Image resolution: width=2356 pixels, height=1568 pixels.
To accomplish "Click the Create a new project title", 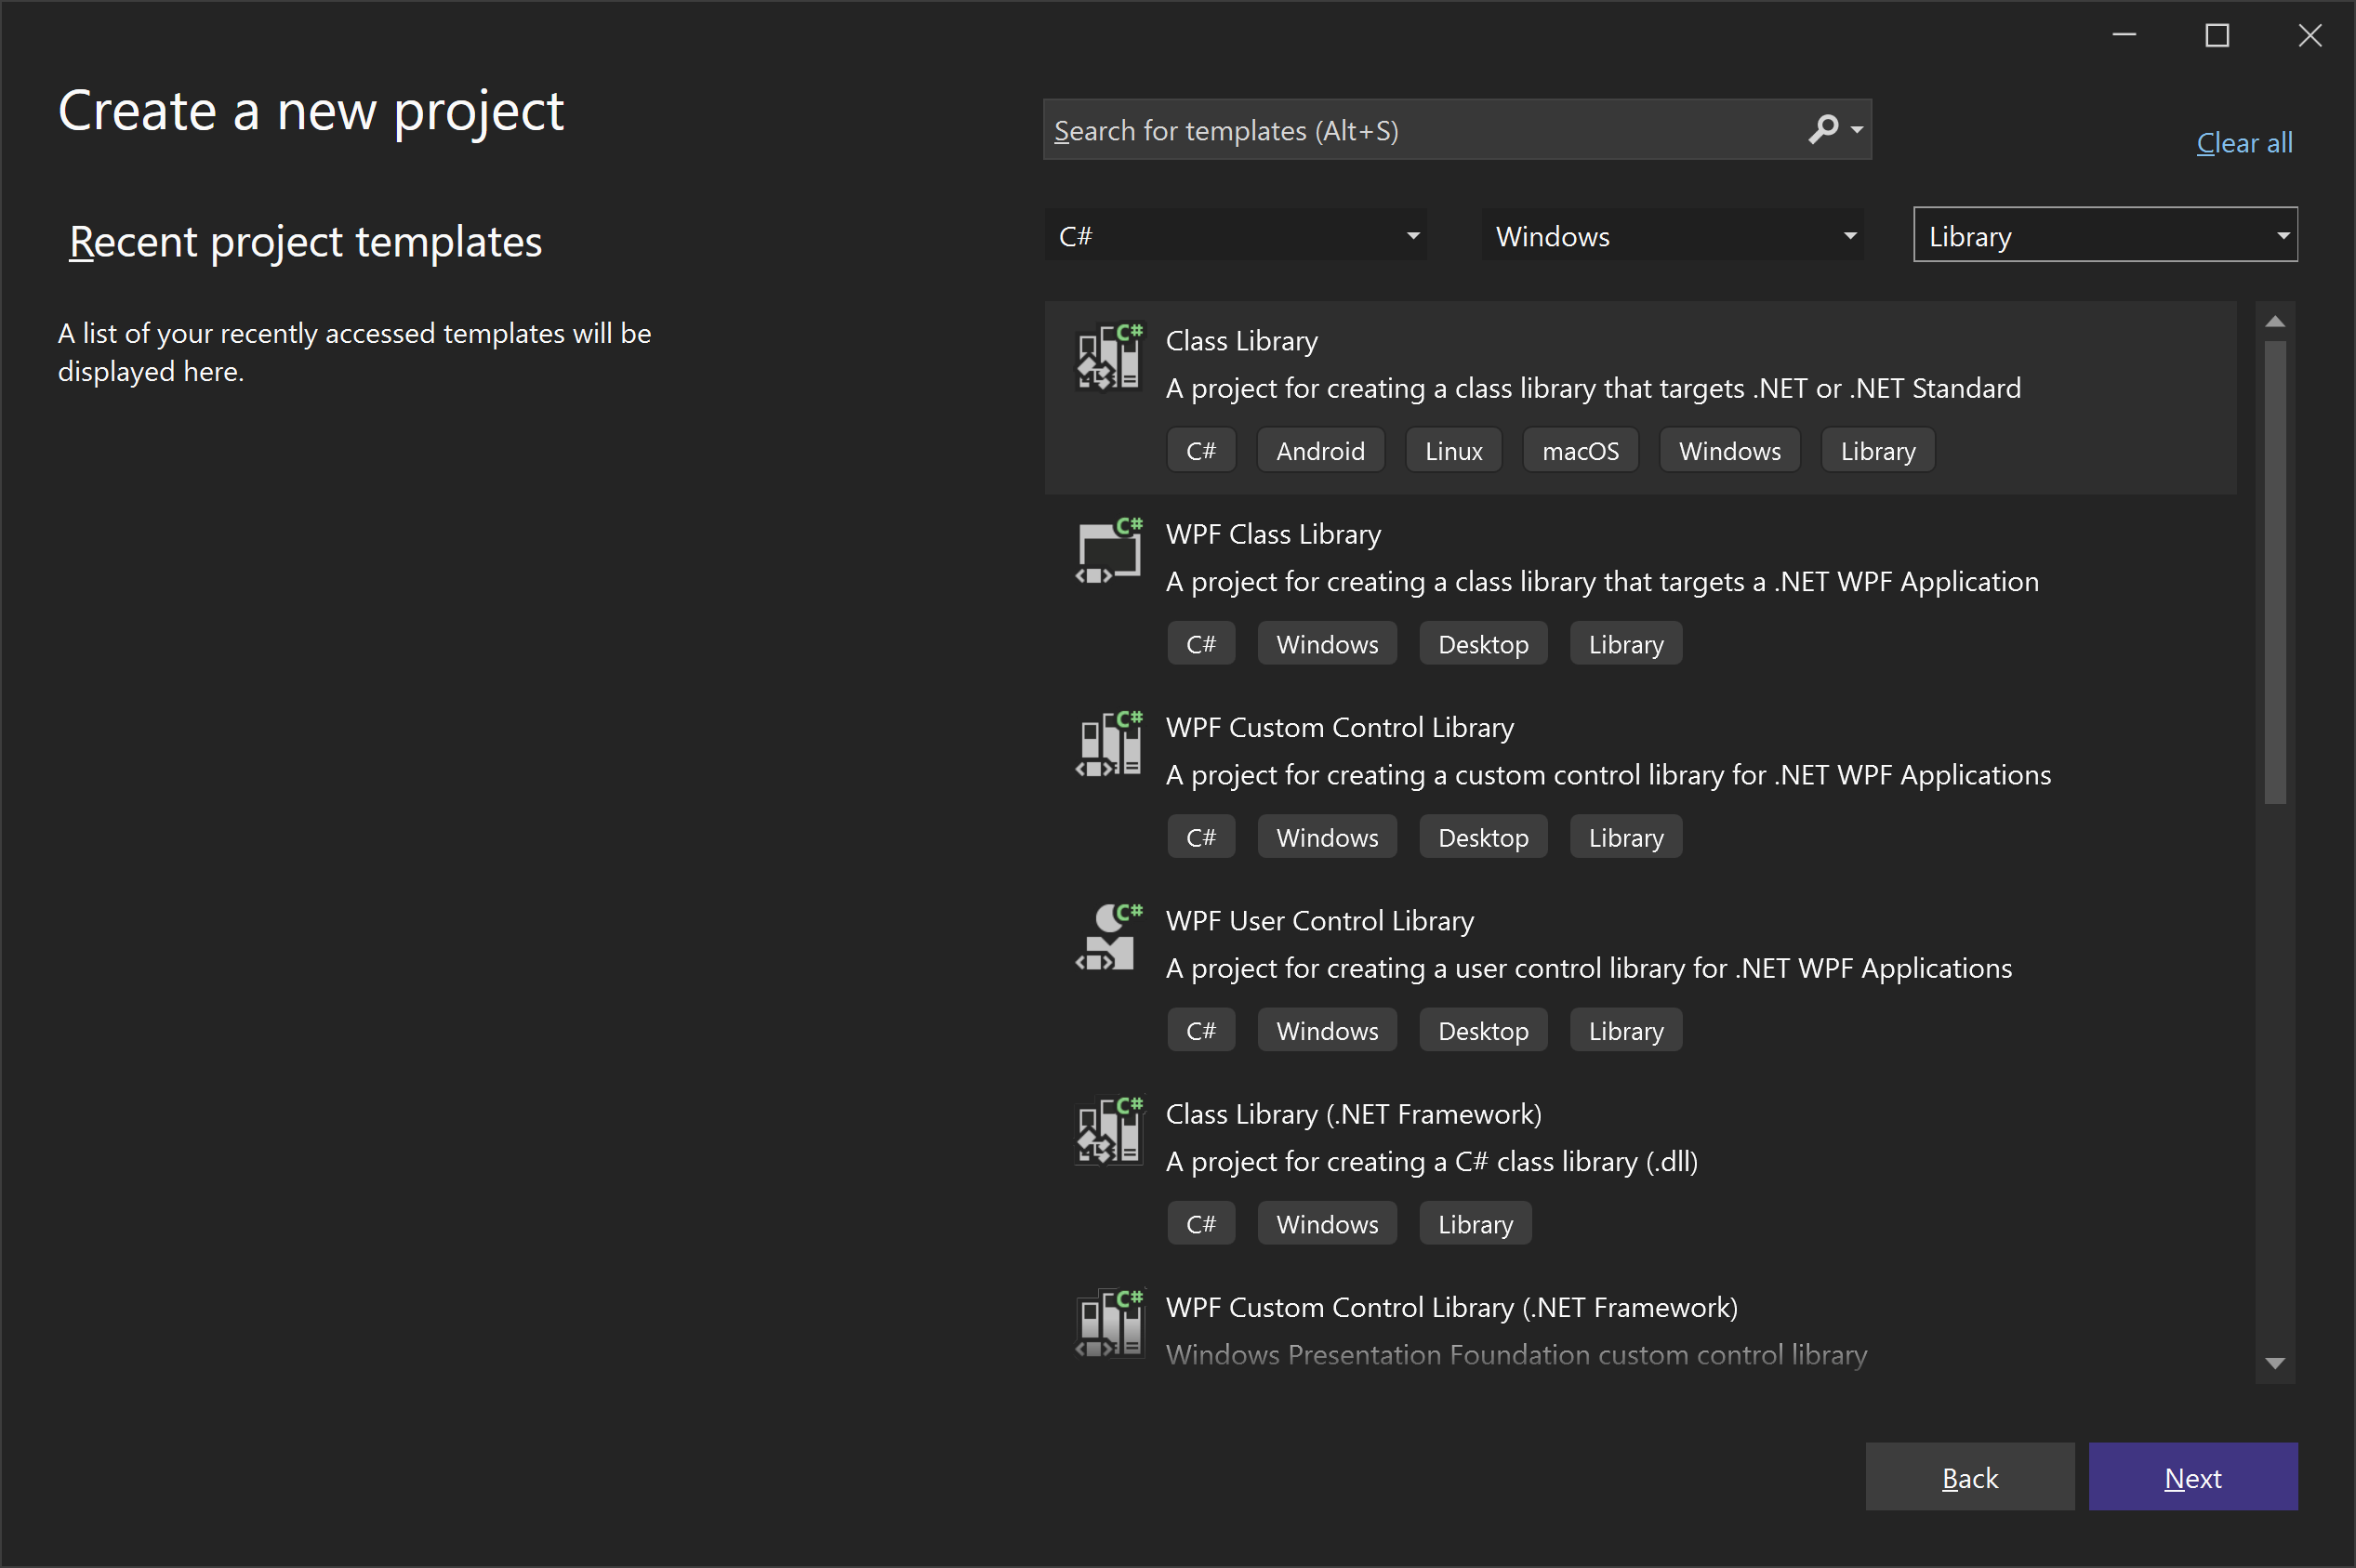I will [x=311, y=111].
